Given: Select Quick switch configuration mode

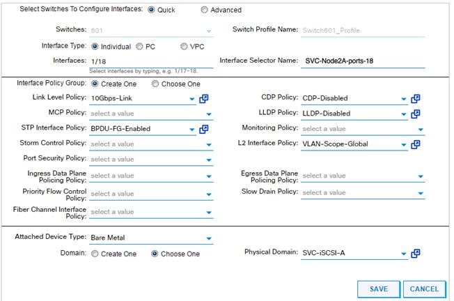Looking at the screenshot, I should 151,10.
